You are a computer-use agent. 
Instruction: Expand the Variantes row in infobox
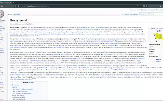pyautogui.click(x=152, y=49)
